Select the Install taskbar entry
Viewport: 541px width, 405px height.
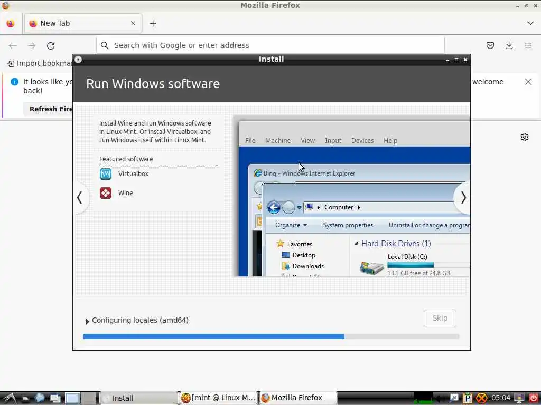coord(139,398)
